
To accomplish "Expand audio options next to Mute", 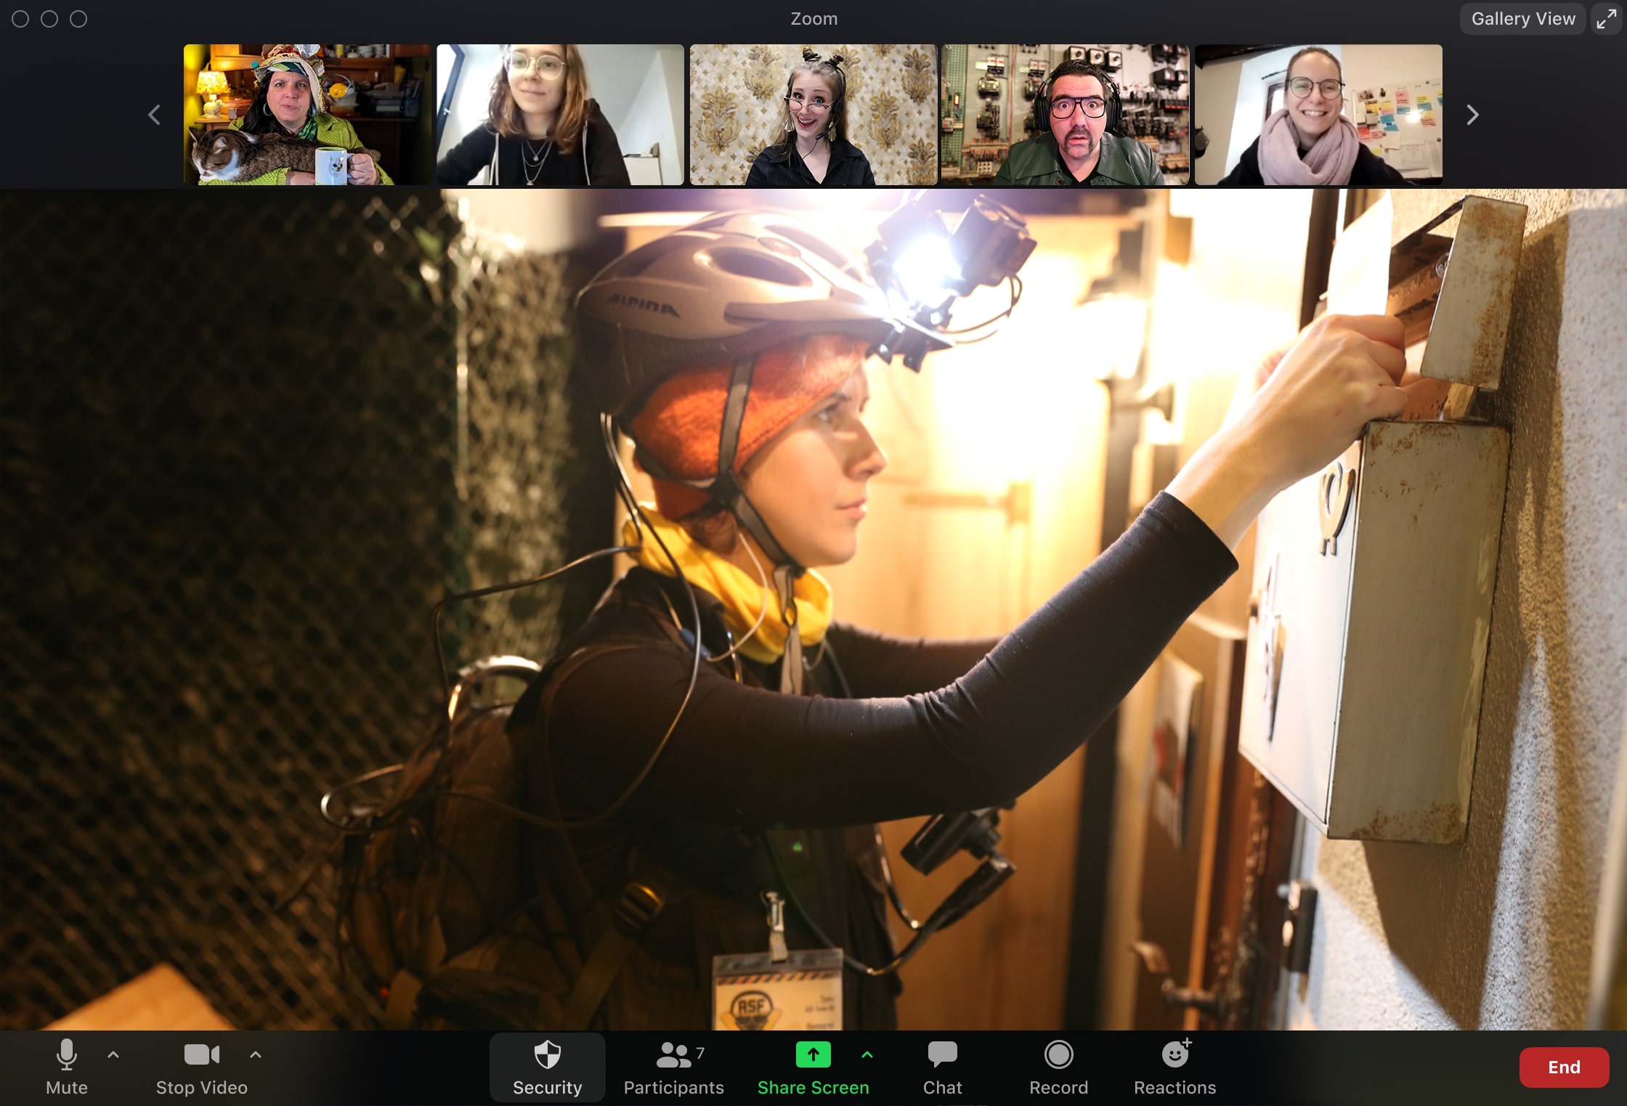I will [x=113, y=1054].
